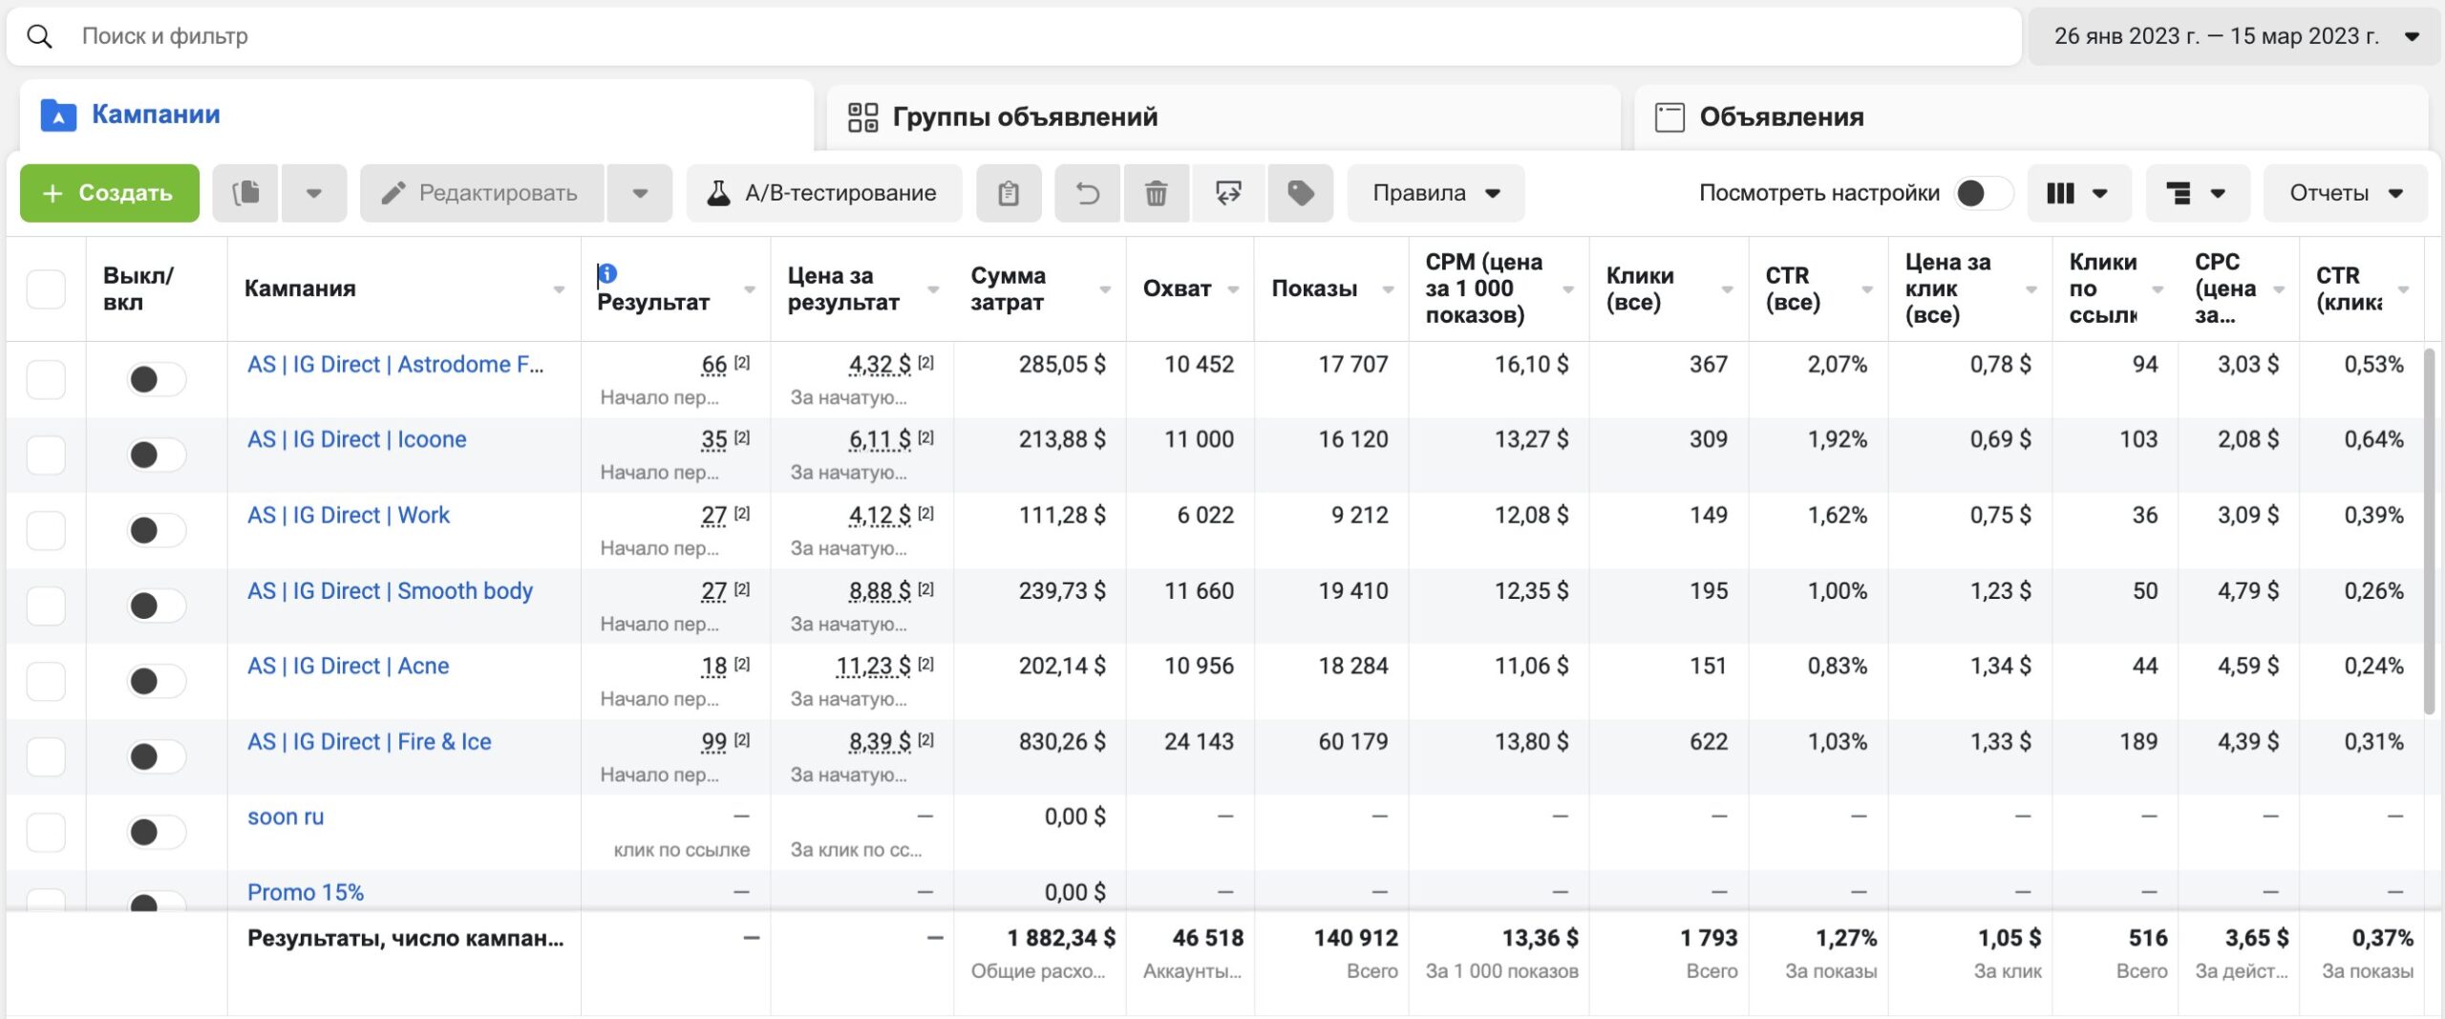This screenshot has height=1019, width=2445.
Task: Click the clipboard paste icon
Action: point(1009,193)
